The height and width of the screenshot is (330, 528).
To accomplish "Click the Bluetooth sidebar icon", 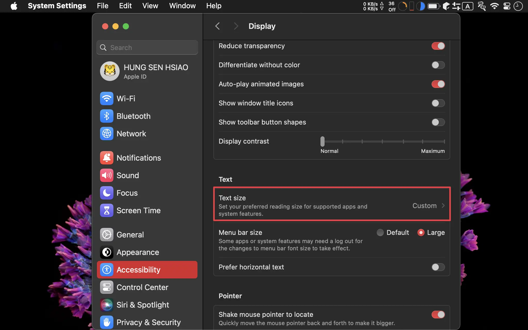I will [x=106, y=116].
